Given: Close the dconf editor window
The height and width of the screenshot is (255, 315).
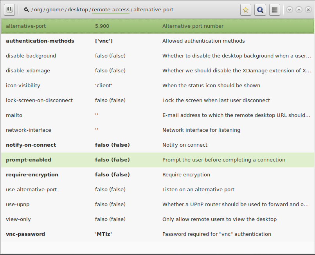Looking at the screenshot, I should click(x=308, y=10).
